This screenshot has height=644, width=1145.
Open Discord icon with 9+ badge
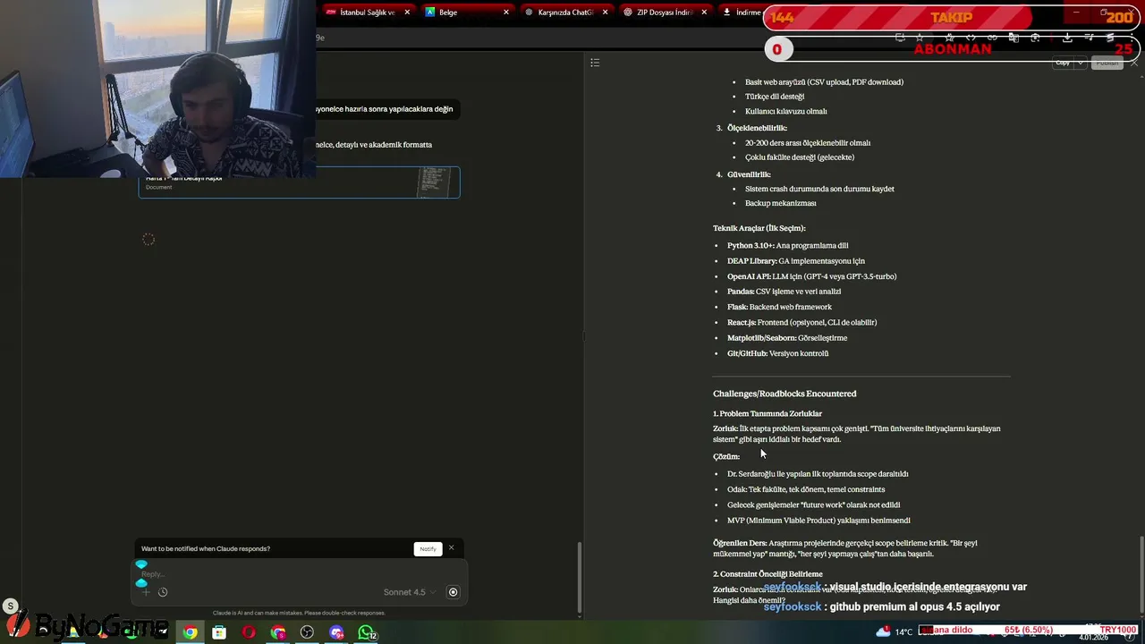pos(336,632)
